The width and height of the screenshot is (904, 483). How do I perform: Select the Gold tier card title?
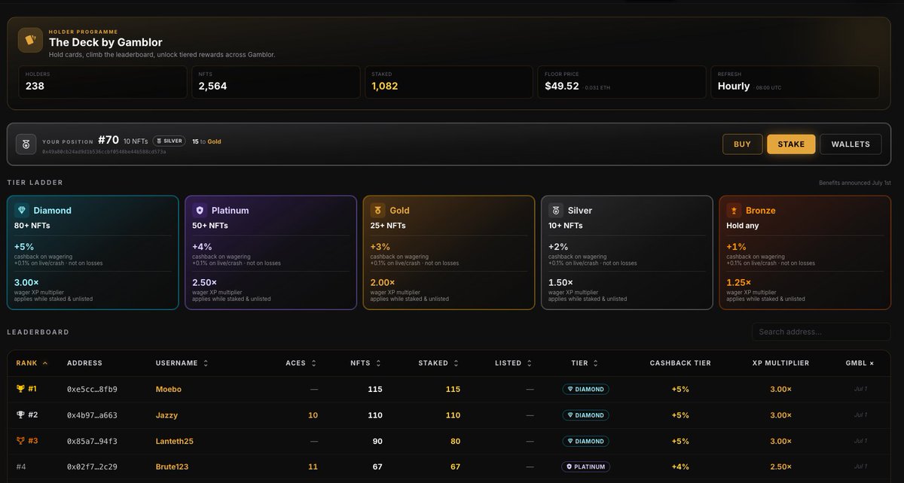[x=399, y=211]
